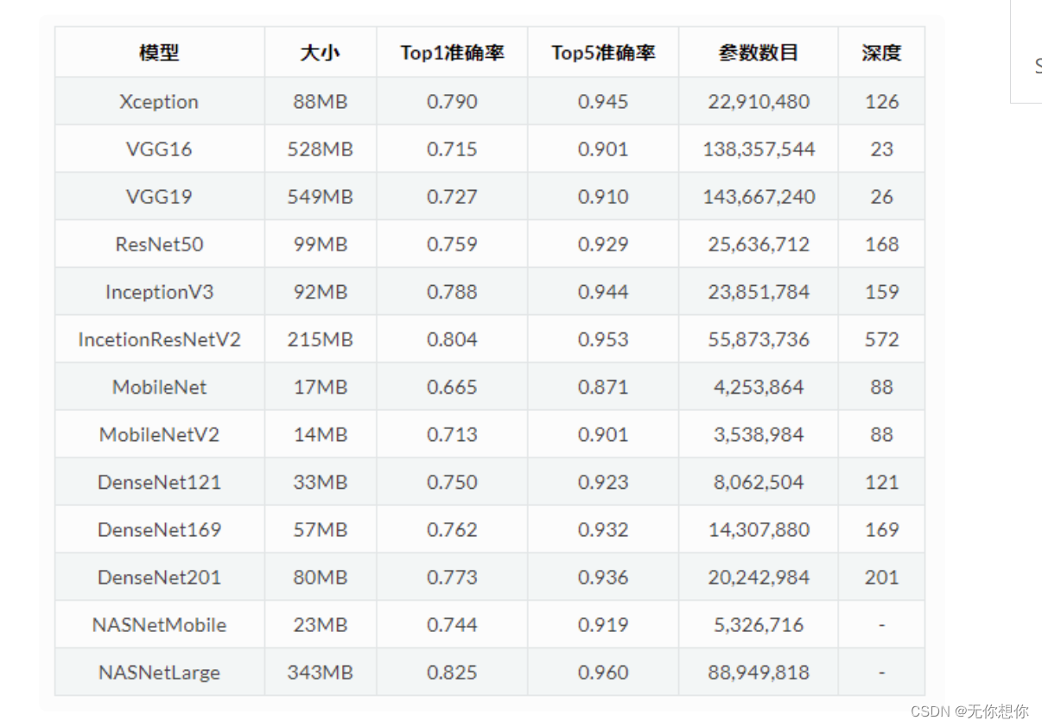Select the DenseNet169 model name cell
Image resolution: width=1042 pixels, height=727 pixels.
(159, 529)
